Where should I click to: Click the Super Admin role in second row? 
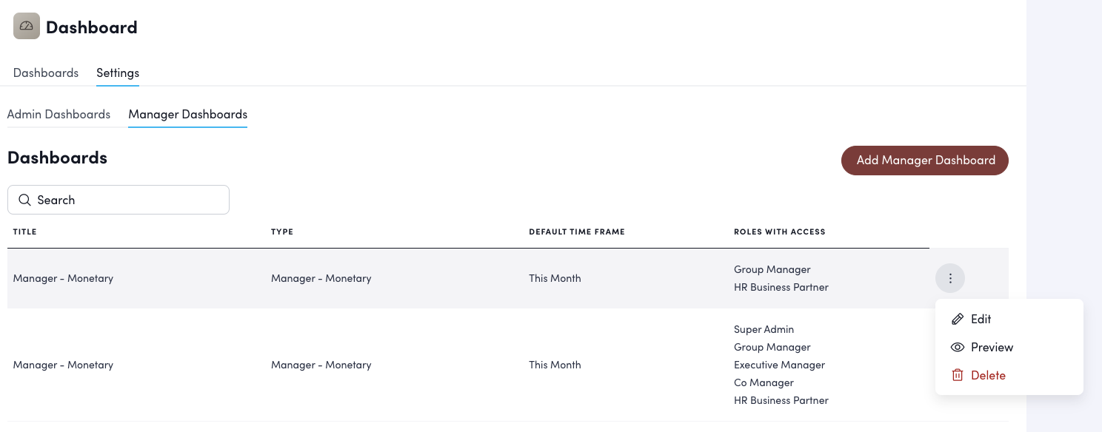(764, 329)
